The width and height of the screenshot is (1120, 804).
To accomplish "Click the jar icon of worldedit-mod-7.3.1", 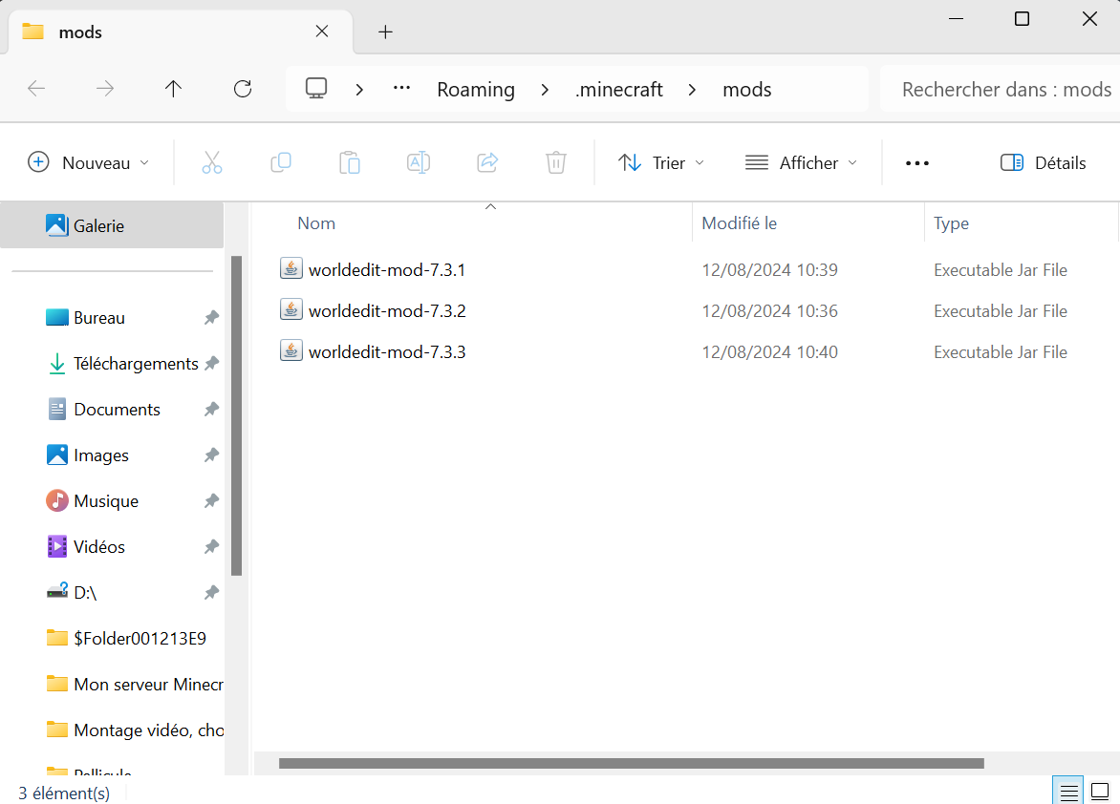I will tap(291, 268).
